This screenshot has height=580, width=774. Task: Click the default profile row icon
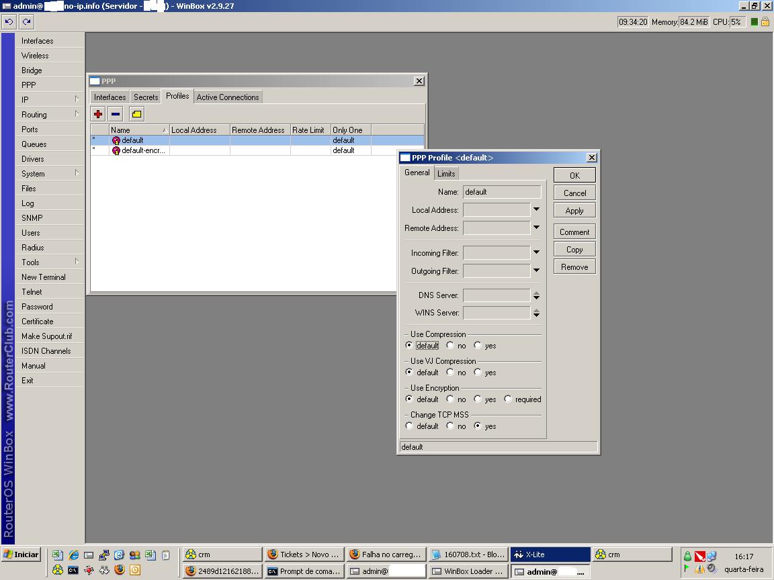[x=116, y=140]
